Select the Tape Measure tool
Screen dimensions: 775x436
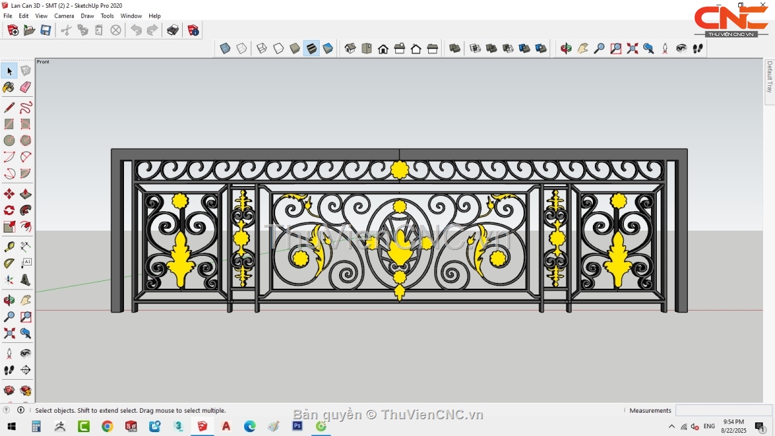(9, 247)
